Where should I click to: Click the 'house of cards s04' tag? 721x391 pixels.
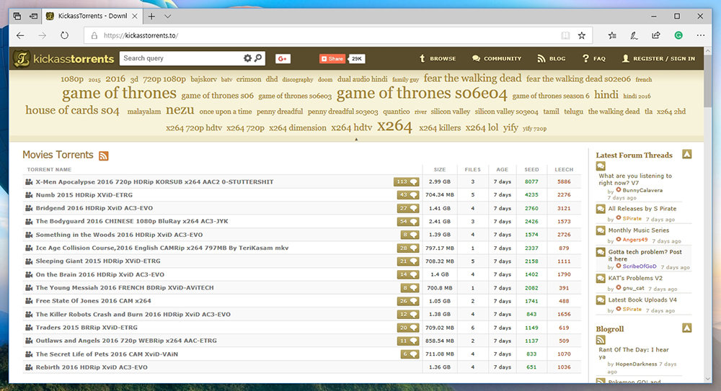pyautogui.click(x=72, y=110)
